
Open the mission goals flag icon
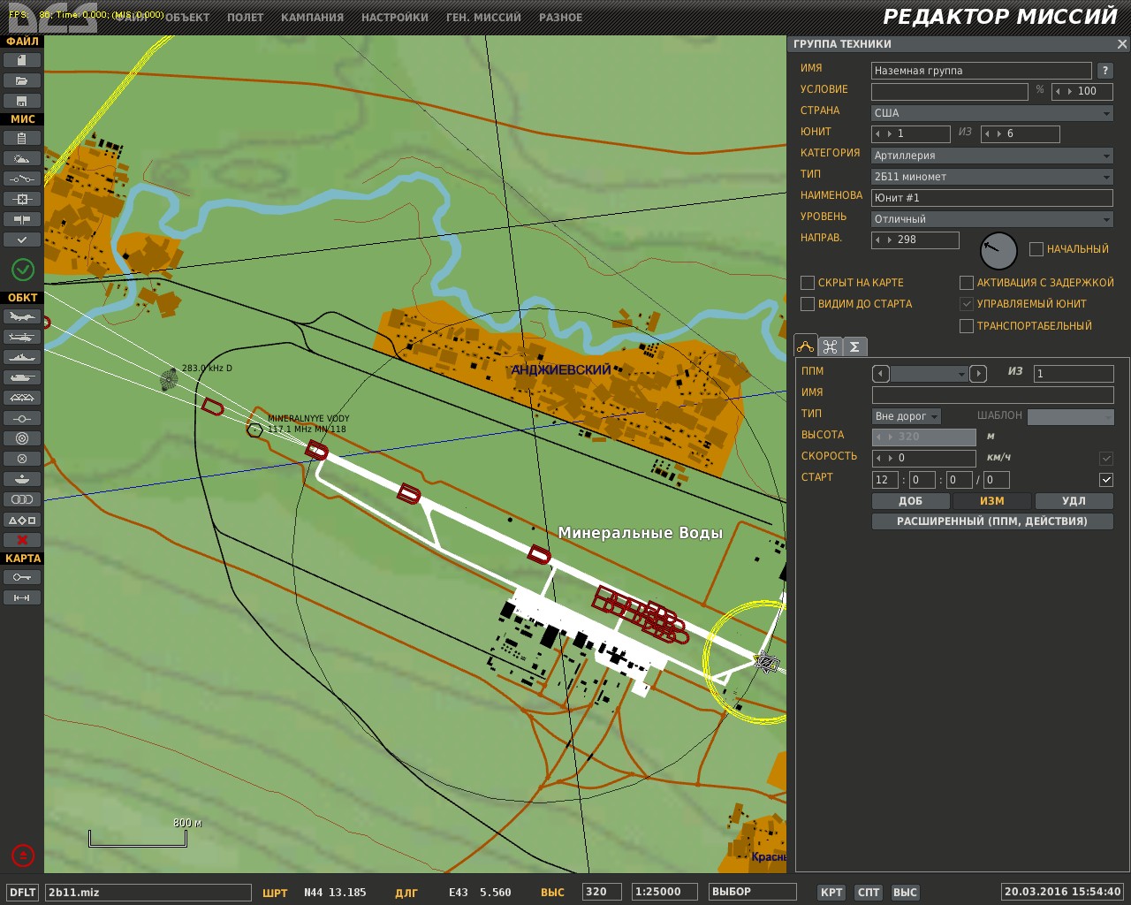[22, 219]
